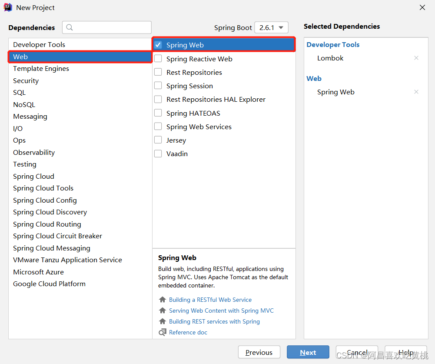This screenshot has width=435, height=364.
Task: Click the search magnifier icon in Dependencies
Action: (70, 27)
